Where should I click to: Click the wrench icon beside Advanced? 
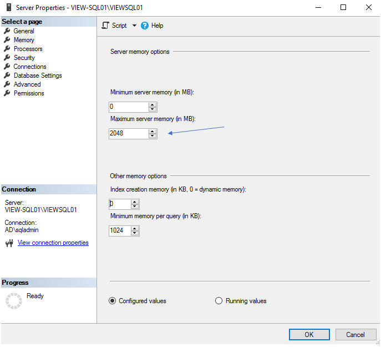7,84
